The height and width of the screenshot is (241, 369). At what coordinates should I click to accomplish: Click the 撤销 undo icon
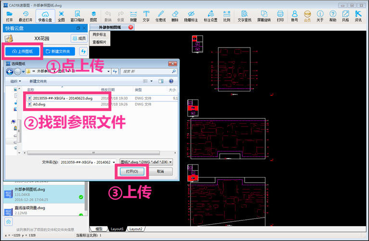(x=108, y=16)
